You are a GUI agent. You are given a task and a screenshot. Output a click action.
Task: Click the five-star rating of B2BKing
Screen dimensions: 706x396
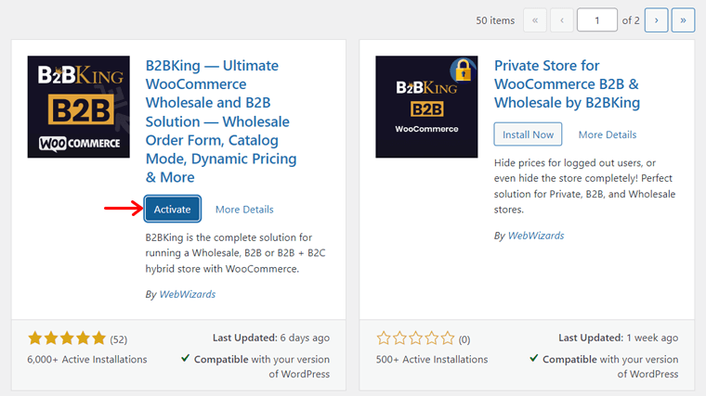coord(67,339)
